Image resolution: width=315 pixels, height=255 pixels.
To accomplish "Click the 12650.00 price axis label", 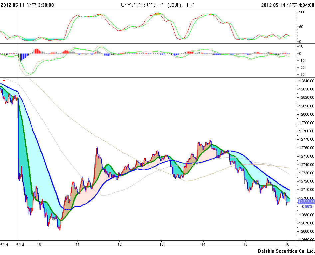I will [x=306, y=240].
